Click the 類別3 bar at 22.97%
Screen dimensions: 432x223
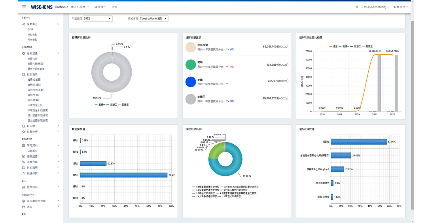click(x=93, y=163)
